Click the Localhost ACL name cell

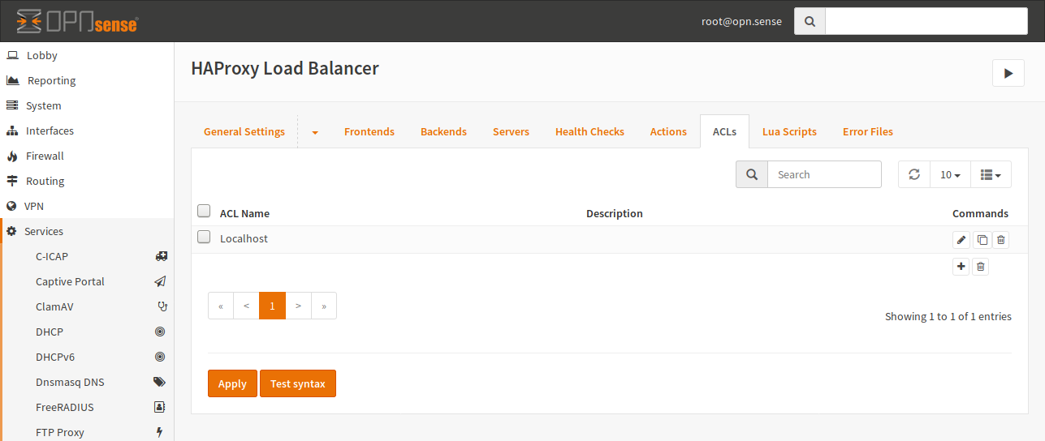244,238
